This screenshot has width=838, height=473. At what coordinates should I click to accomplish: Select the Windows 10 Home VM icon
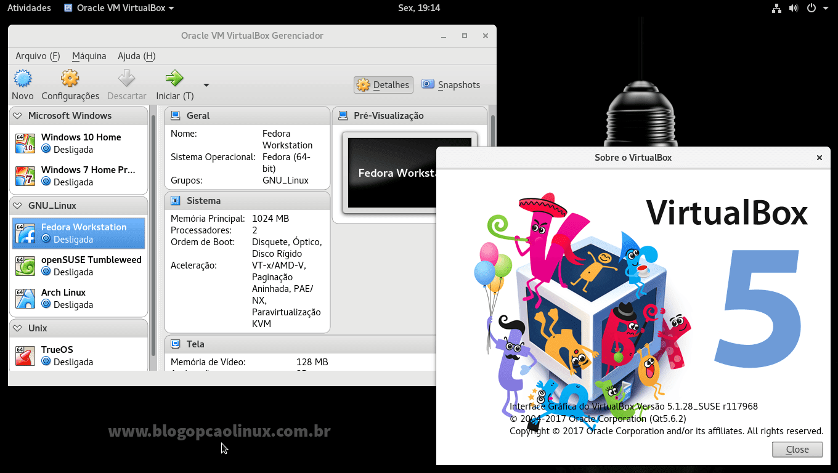(25, 144)
